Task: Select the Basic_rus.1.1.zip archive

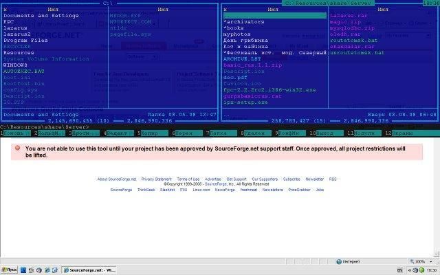Action: 252,65
